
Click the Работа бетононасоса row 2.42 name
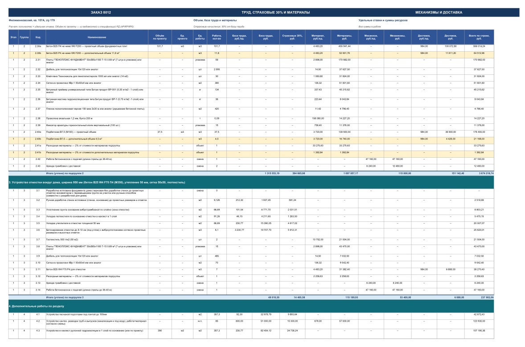tap(79, 159)
